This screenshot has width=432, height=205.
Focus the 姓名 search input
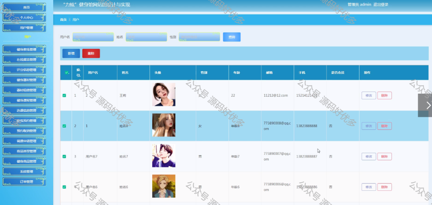pyautogui.click(x=146, y=37)
